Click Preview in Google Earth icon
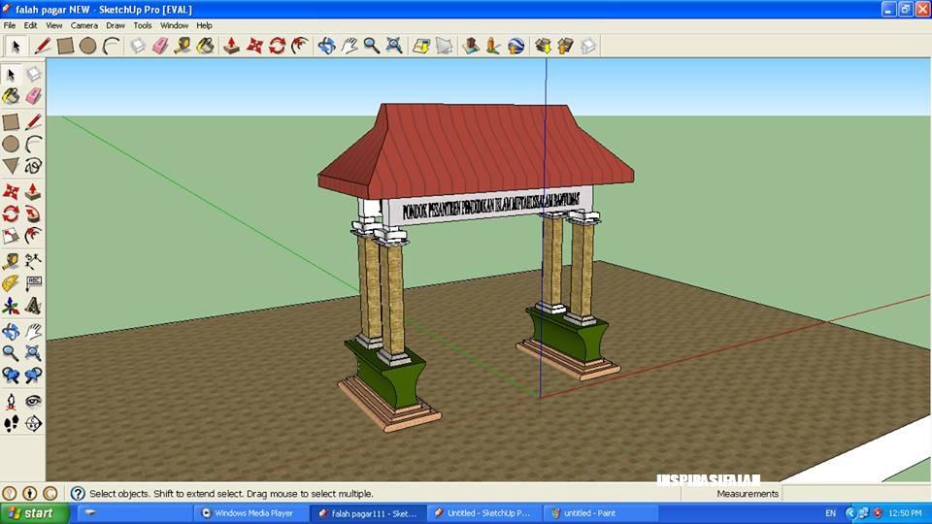The width and height of the screenshot is (932, 524). 516,46
